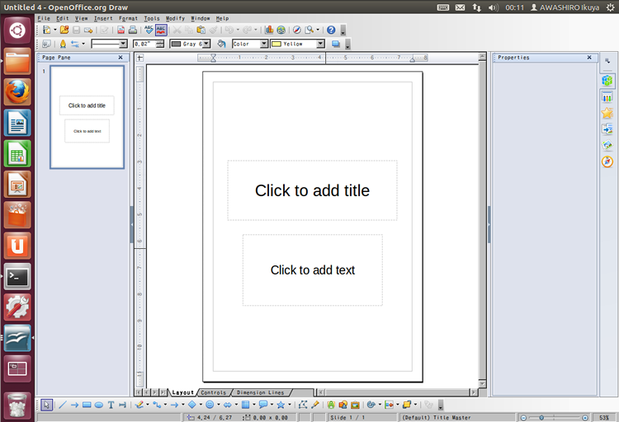This screenshot has height=422, width=619.
Task: Expand the Basic Shapes diamond dropdown arrow
Action: click(201, 405)
